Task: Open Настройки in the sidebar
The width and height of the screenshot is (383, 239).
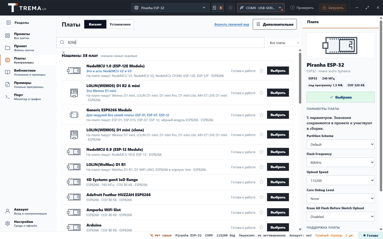Action: [x=28, y=223]
